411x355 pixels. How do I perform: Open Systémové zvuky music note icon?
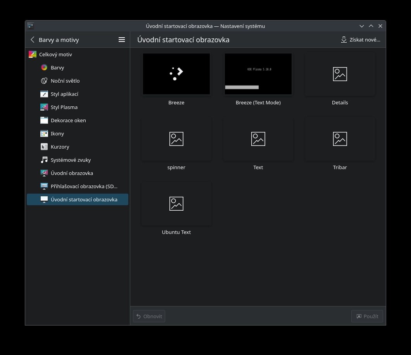tap(44, 160)
